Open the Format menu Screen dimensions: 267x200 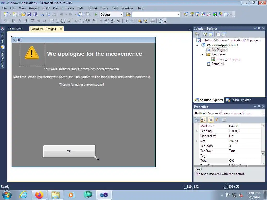click(x=92, y=8)
